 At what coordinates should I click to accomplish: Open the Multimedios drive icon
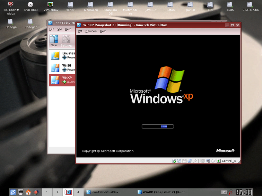130,8
